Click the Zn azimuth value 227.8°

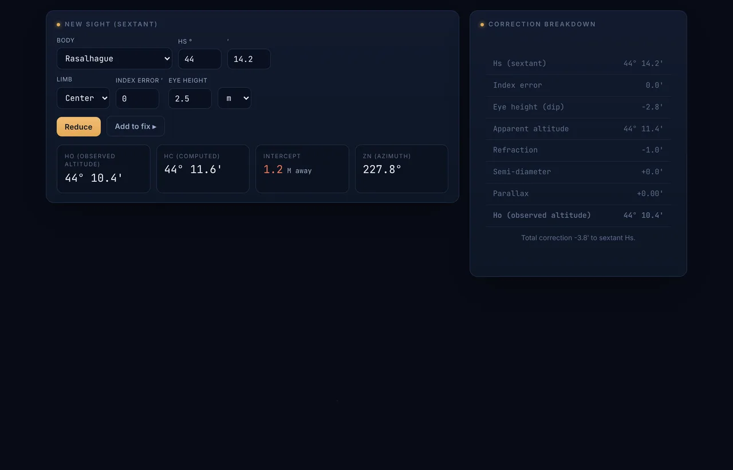382,169
